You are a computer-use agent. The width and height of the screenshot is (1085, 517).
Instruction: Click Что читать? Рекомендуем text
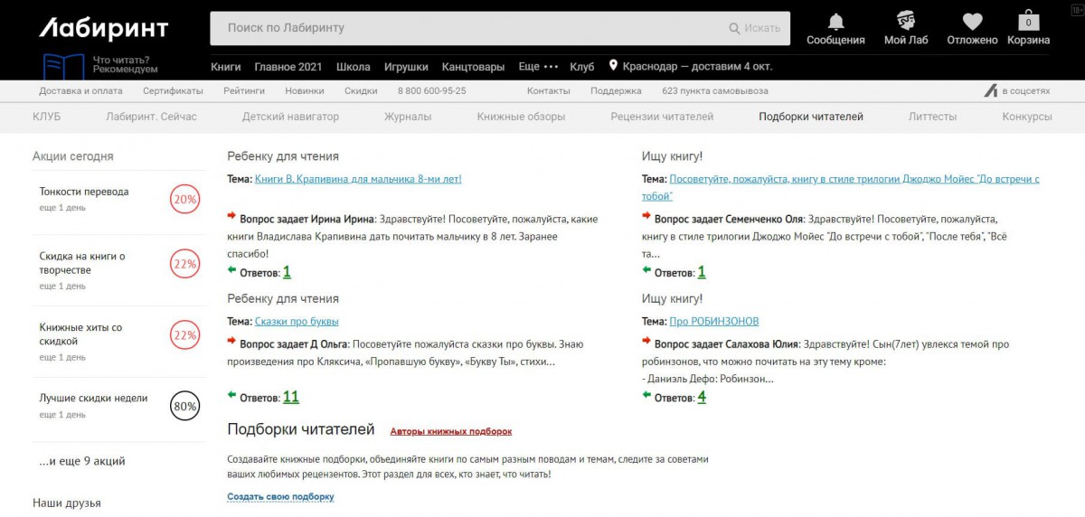[x=126, y=64]
